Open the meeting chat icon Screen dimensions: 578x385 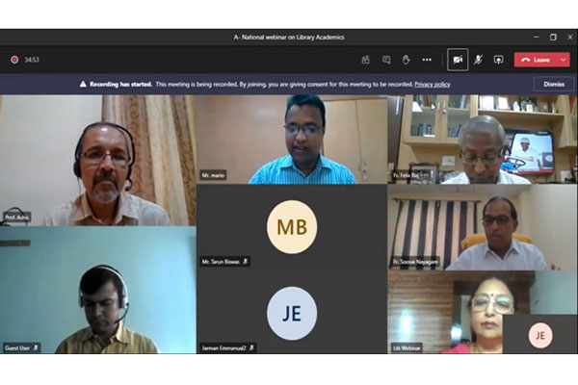point(386,60)
